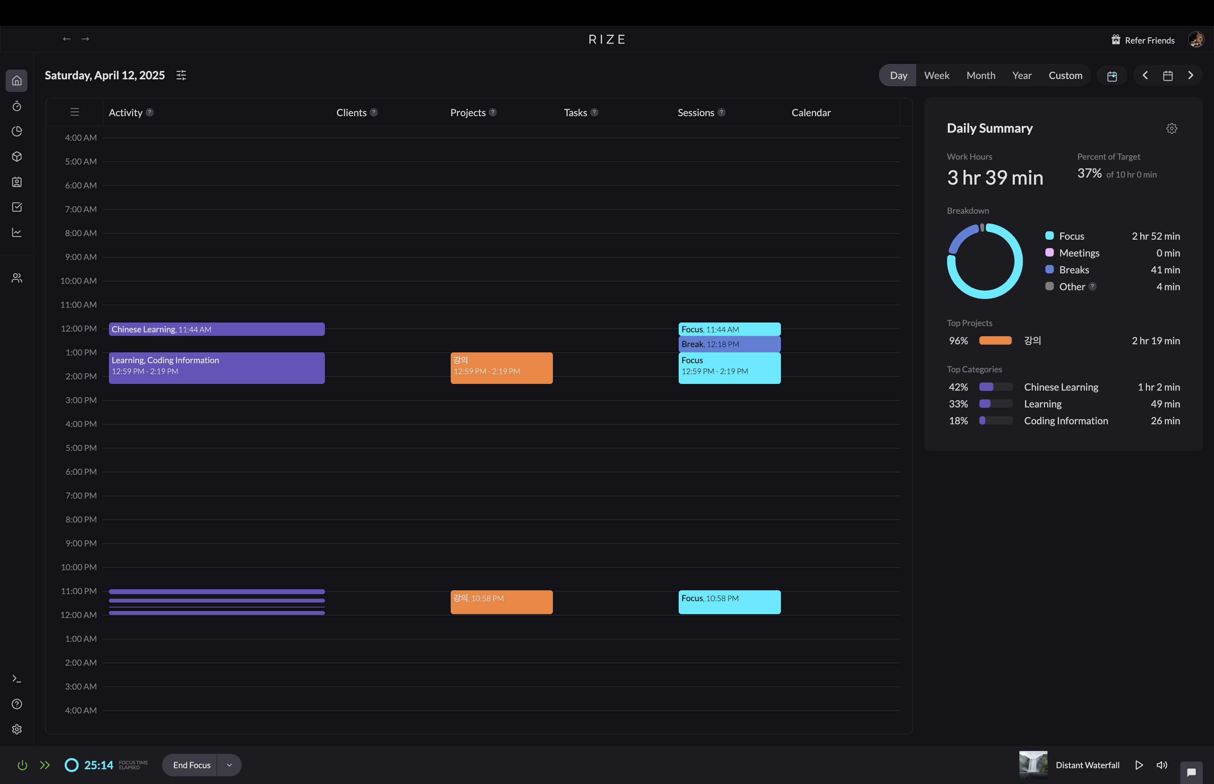Open the tasks checkbox sidebar icon
The image size is (1214, 784).
[17, 207]
